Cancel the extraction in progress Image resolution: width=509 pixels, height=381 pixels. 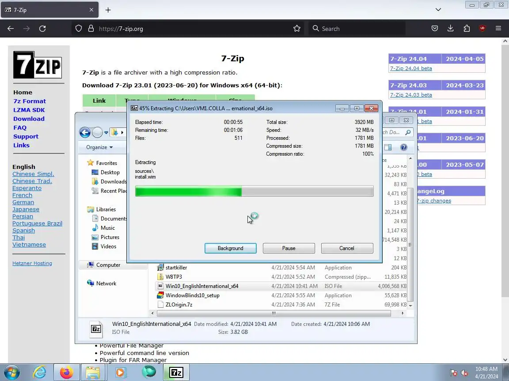(347, 248)
